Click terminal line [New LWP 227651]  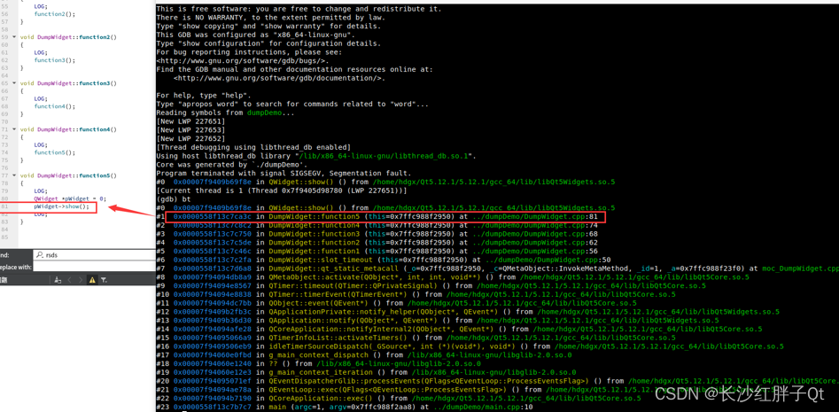click(x=190, y=121)
